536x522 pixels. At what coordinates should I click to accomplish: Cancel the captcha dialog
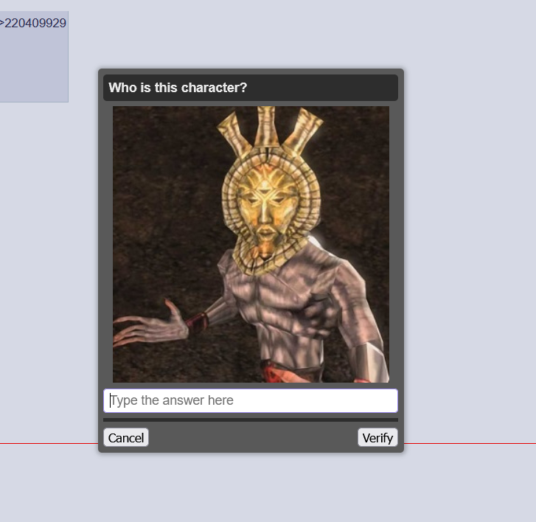click(x=126, y=437)
